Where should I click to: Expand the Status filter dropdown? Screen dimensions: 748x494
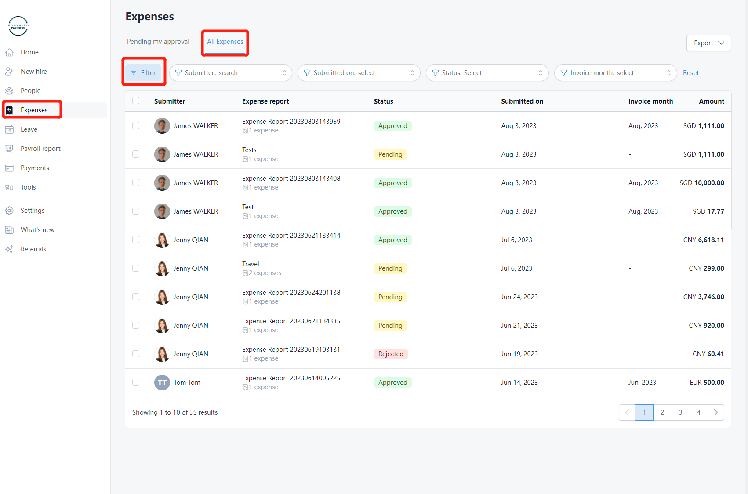[487, 73]
